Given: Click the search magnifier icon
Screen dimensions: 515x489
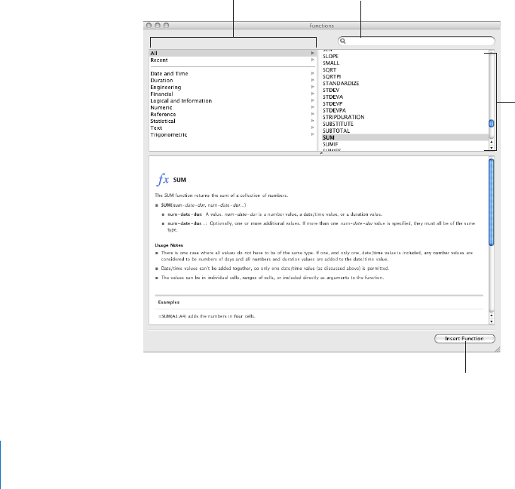Looking at the screenshot, I should pos(342,41).
